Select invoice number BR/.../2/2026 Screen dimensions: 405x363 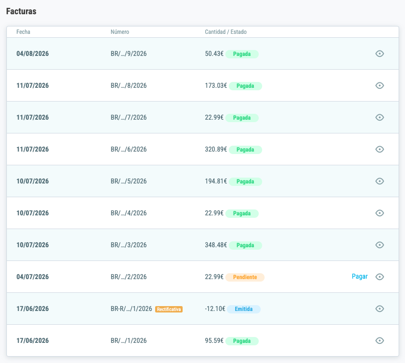[129, 277]
